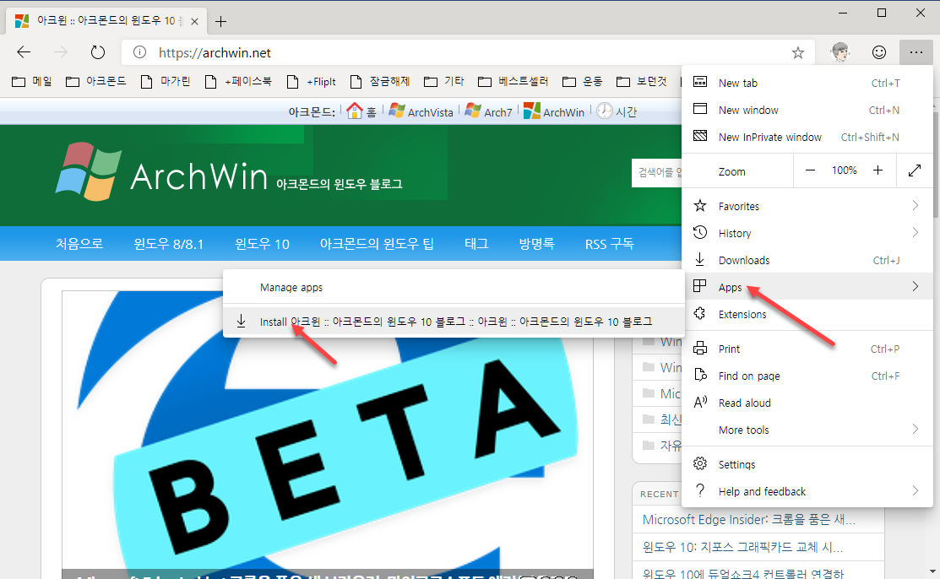Open a new tab with plus button
Image resolution: width=940 pixels, height=579 pixels.
pyautogui.click(x=220, y=22)
